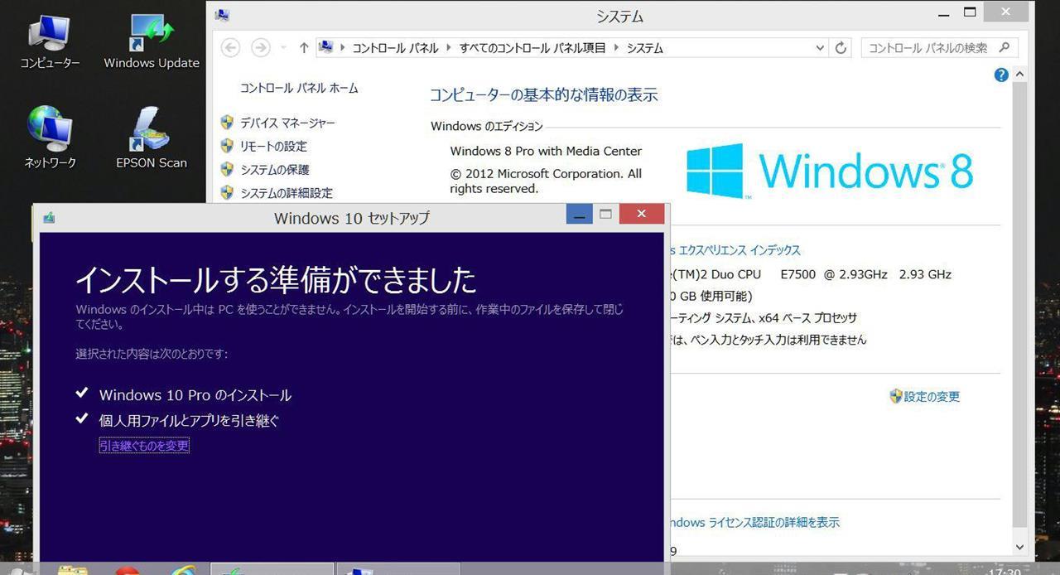
Task: Maximize the システム window
Action: coord(970,12)
